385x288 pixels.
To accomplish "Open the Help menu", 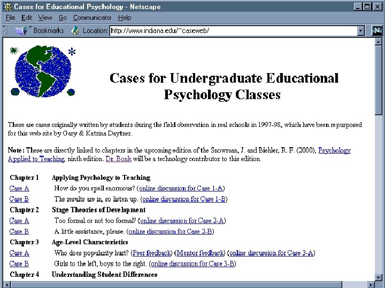I will pyautogui.click(x=125, y=18).
